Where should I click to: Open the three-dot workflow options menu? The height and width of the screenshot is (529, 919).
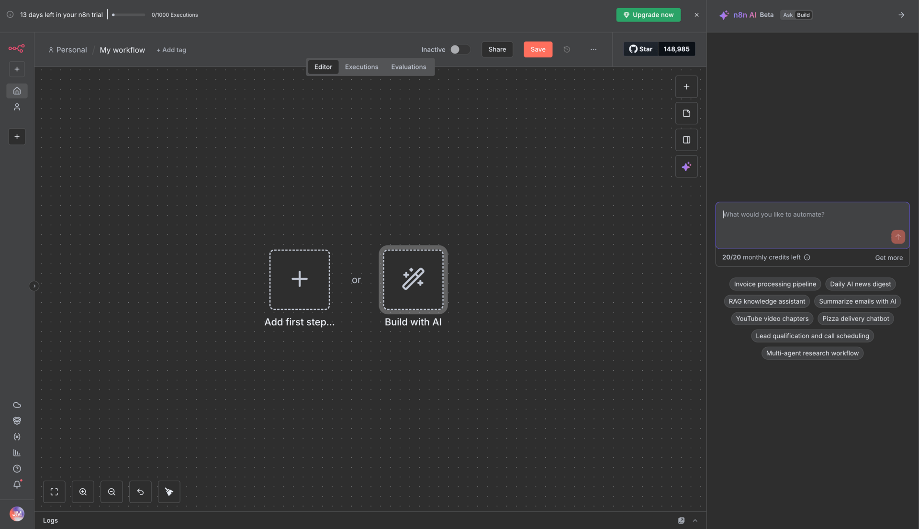593,49
